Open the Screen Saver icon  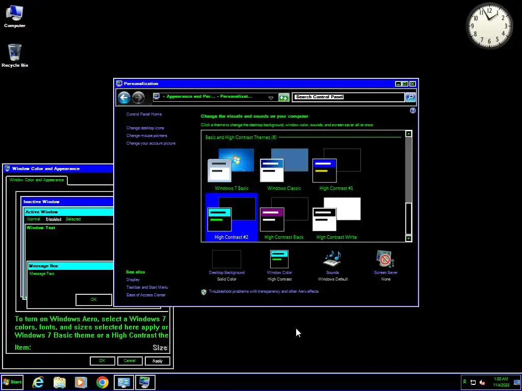pyautogui.click(x=385, y=259)
